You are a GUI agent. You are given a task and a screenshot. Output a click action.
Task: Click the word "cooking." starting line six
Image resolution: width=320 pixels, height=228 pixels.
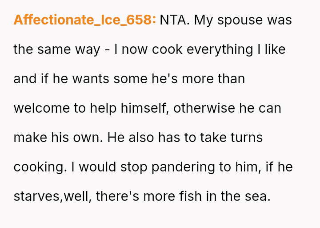pyautogui.click(x=38, y=167)
